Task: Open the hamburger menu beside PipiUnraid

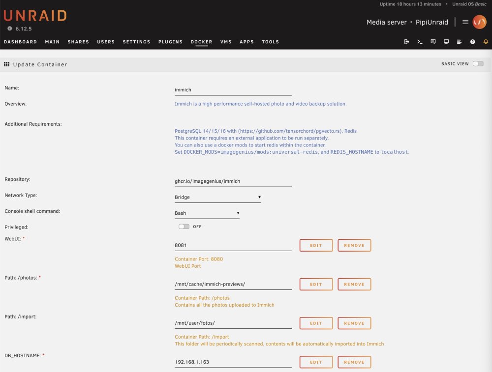Action: point(465,22)
